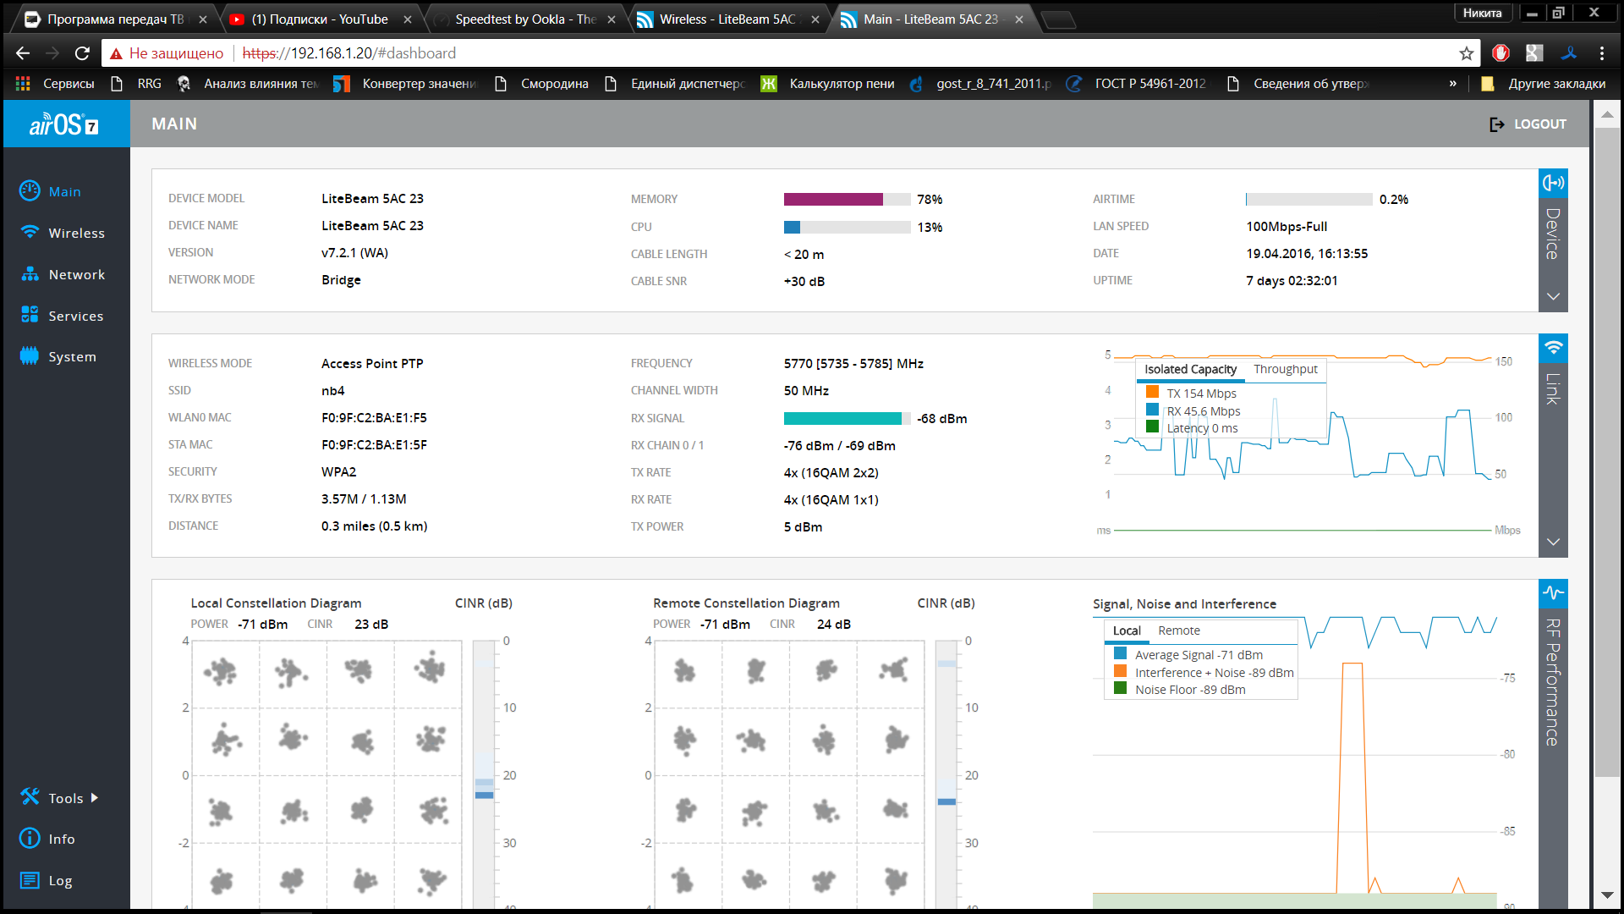Screen dimensions: 1624x914
Task: Switch to Программа передач ТВ tab
Action: (114, 19)
